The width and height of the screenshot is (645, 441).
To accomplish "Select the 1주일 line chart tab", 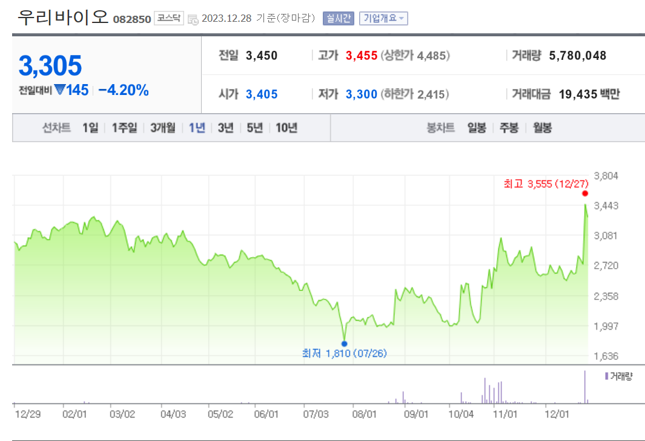I will point(124,128).
